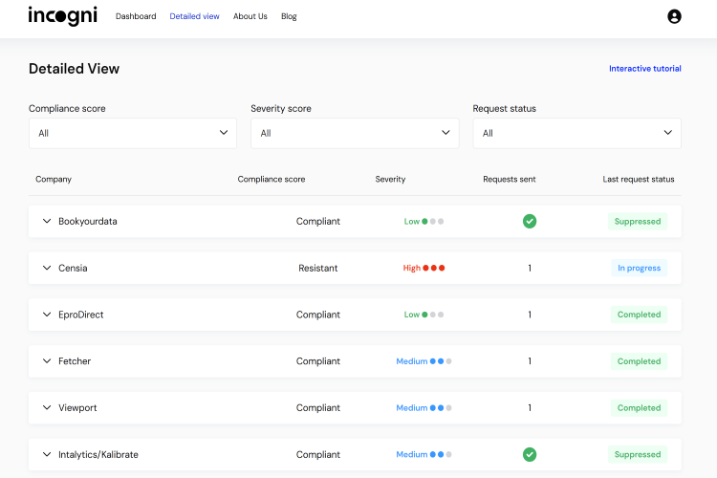Click the Censia company name
The height and width of the screenshot is (478, 717).
coord(73,268)
